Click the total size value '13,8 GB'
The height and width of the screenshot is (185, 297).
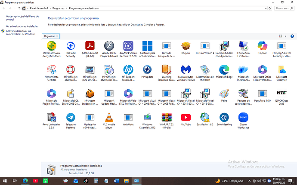point(90,173)
